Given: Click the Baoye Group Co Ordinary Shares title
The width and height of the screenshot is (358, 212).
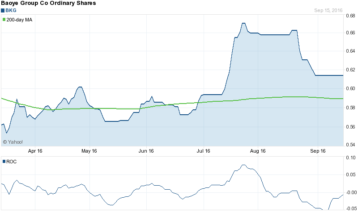Looking at the screenshot, I should coord(48,3).
